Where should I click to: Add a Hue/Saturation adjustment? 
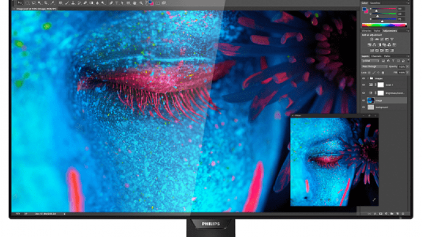pyautogui.click(x=369, y=45)
